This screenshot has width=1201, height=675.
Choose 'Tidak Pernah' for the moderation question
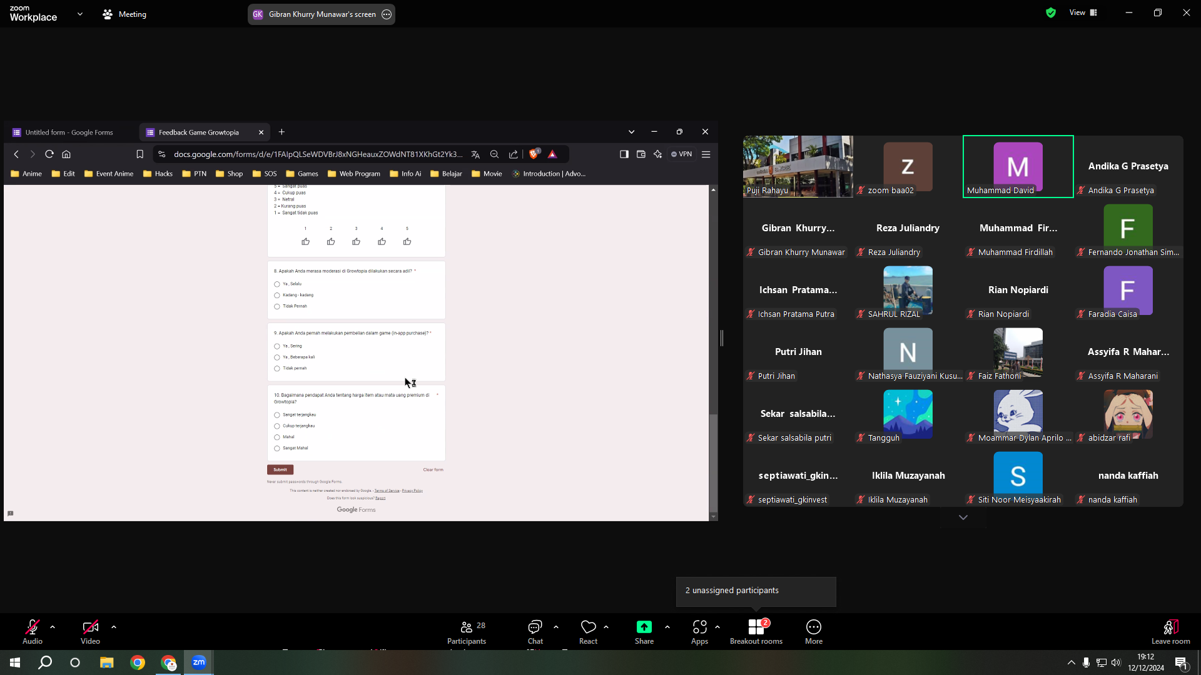coord(277,307)
